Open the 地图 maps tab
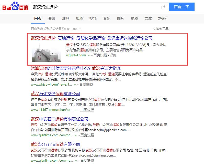 coord(134,18)
